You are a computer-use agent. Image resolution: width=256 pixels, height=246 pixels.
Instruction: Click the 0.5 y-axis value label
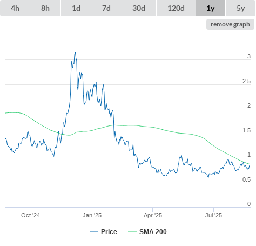click(246, 179)
